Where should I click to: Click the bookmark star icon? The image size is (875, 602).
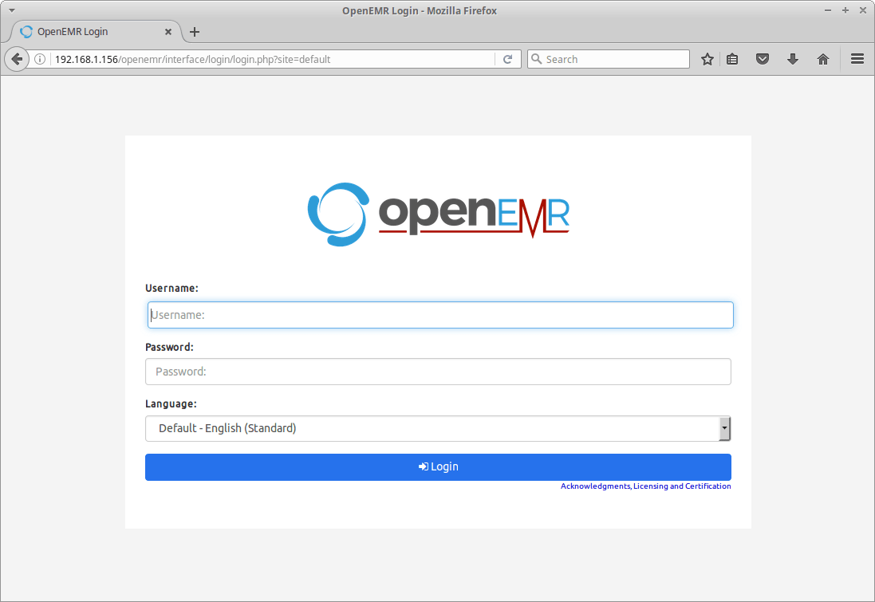coord(707,58)
